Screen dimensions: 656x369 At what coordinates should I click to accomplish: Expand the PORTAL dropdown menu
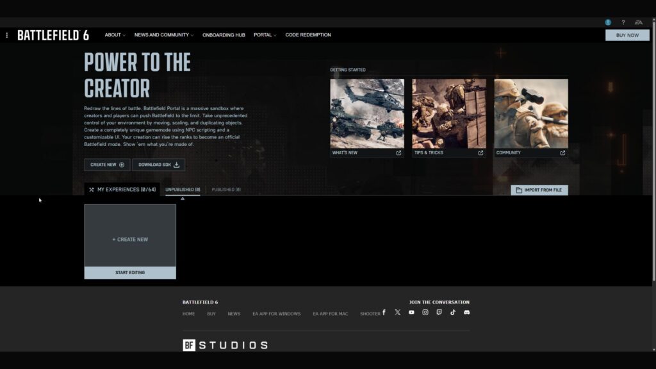coord(264,35)
